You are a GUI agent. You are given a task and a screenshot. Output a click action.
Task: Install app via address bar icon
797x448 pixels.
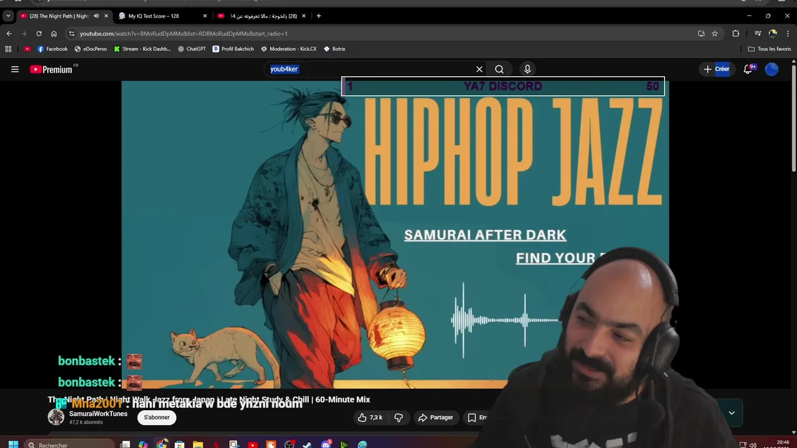pyautogui.click(x=701, y=34)
